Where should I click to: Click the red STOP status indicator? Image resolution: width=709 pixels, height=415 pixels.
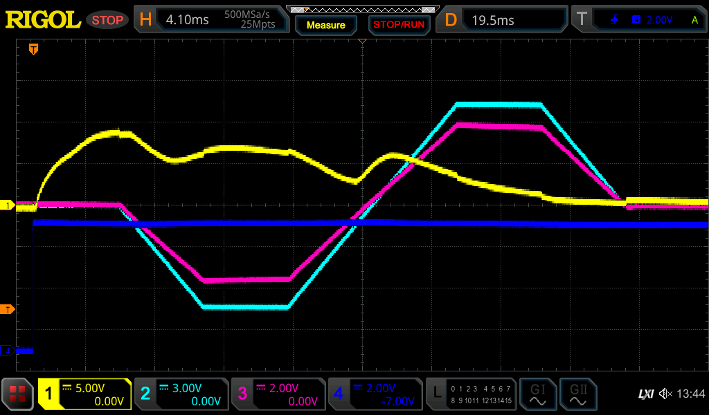point(107,20)
